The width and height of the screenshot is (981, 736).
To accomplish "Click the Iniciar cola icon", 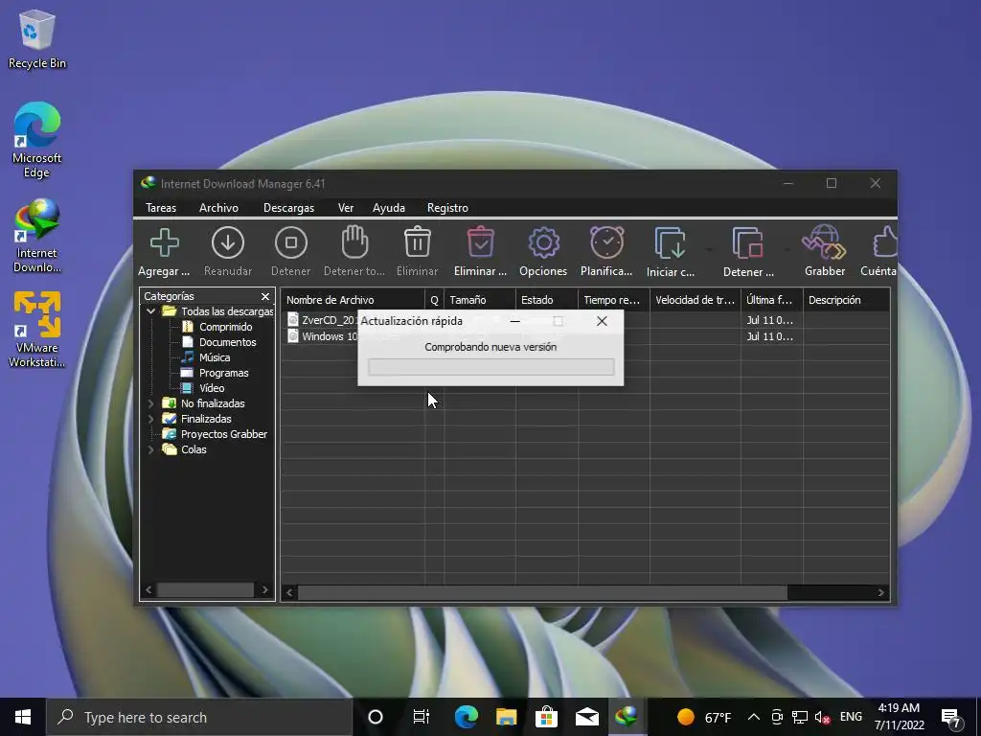I will 670,242.
